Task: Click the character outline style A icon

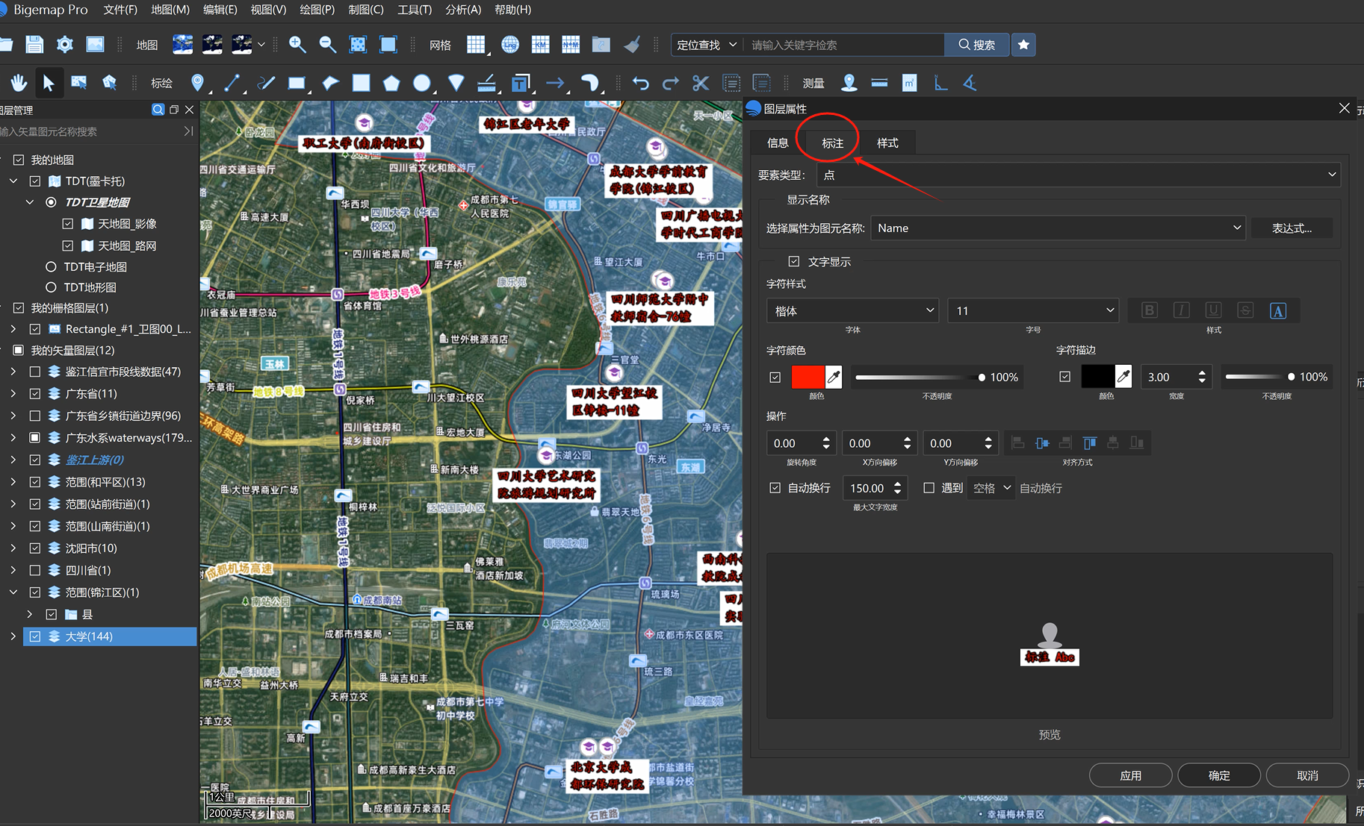Action: (x=1278, y=310)
